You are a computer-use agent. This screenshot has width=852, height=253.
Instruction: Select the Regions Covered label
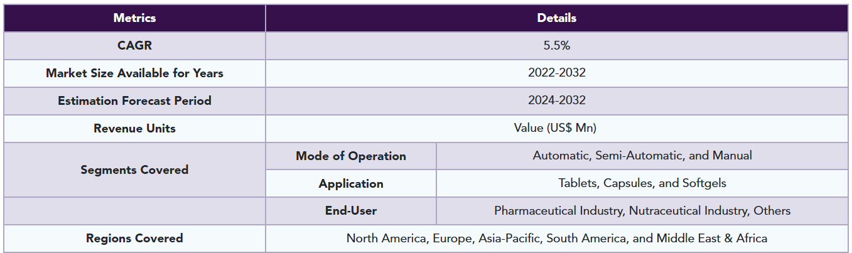pos(134,239)
